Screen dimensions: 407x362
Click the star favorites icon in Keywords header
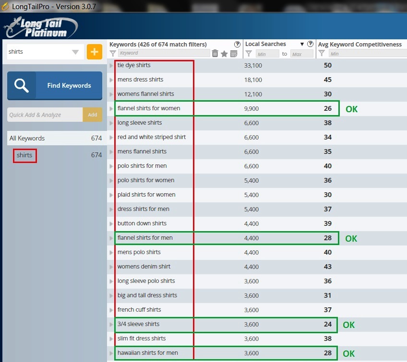point(224,54)
